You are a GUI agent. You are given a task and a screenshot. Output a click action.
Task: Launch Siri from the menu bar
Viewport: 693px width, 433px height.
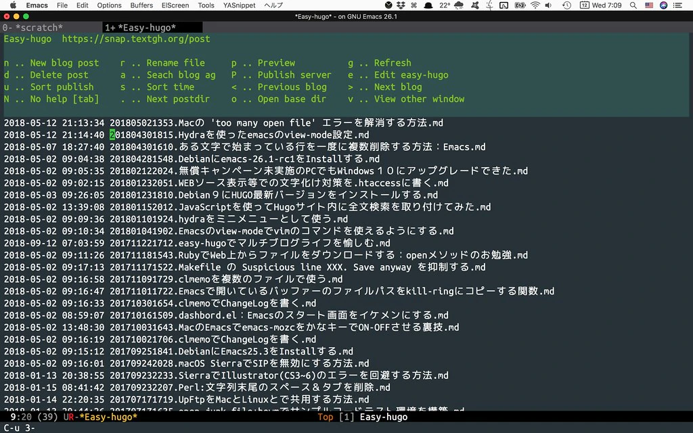pyautogui.click(x=663, y=5)
